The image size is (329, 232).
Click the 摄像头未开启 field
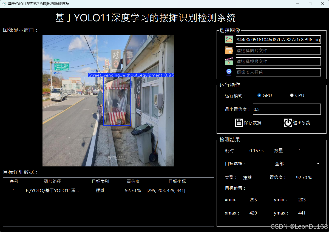278,72
